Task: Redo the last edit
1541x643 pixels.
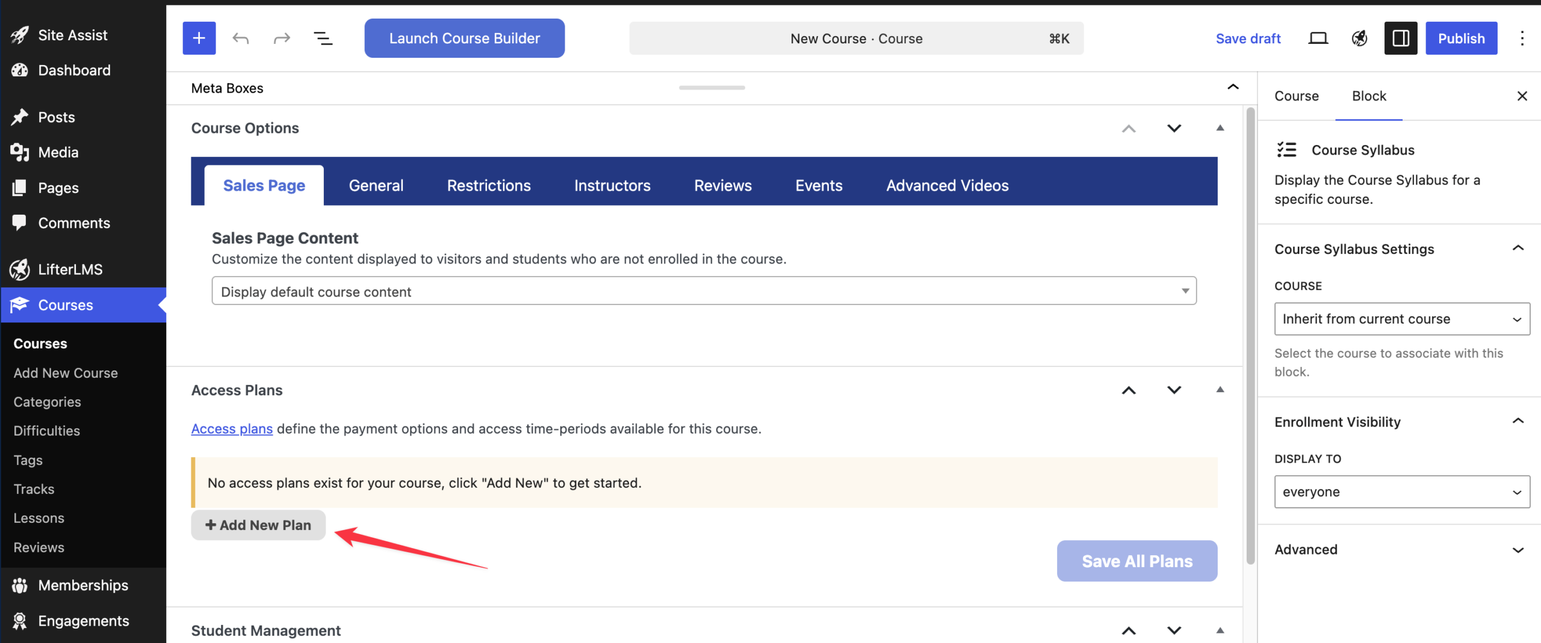Action: point(282,38)
